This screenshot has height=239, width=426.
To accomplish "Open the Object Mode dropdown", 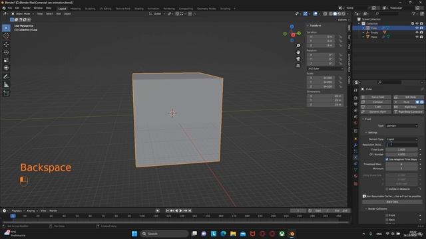I will (x=23, y=13).
